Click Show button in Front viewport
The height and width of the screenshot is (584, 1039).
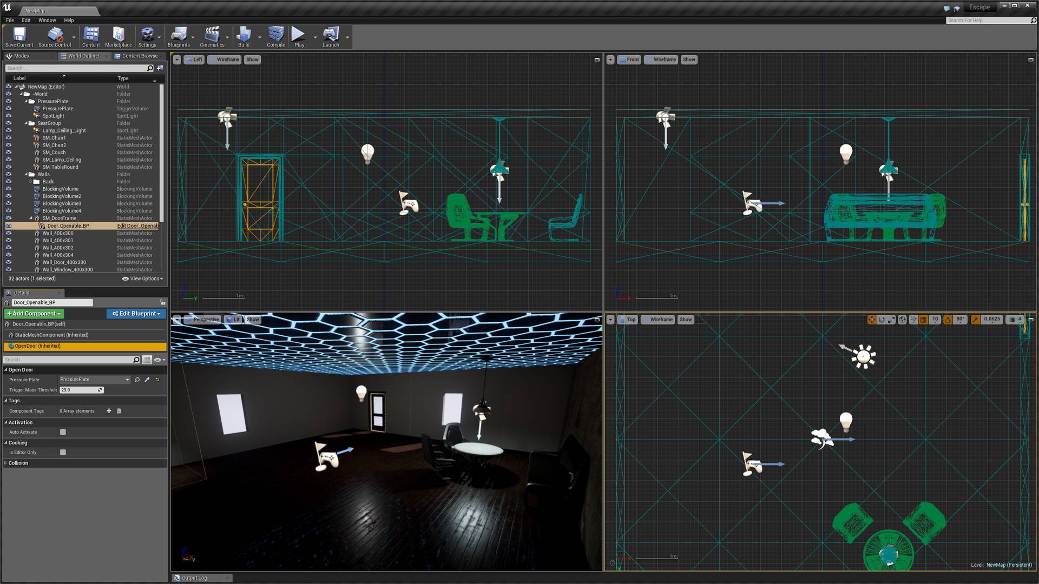[x=689, y=59]
